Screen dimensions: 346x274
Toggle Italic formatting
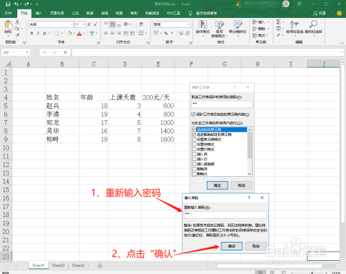coord(38,33)
